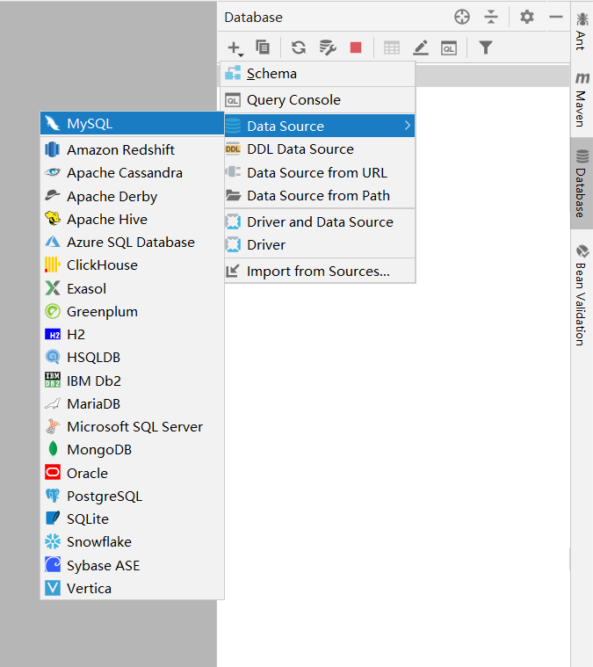
Task: Click the Scroll from Editor crosshair icon
Action: [x=462, y=17]
